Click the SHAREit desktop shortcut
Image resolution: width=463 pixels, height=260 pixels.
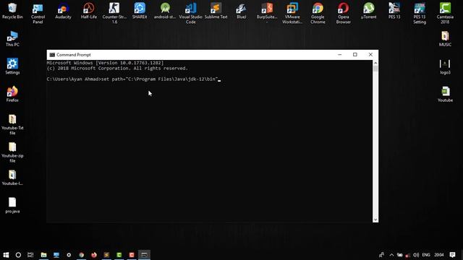coord(140,12)
